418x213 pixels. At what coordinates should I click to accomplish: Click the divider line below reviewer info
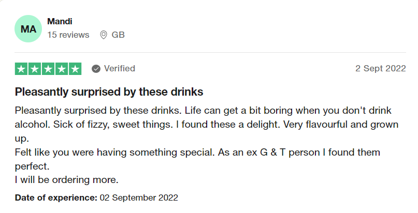pyautogui.click(x=210, y=52)
